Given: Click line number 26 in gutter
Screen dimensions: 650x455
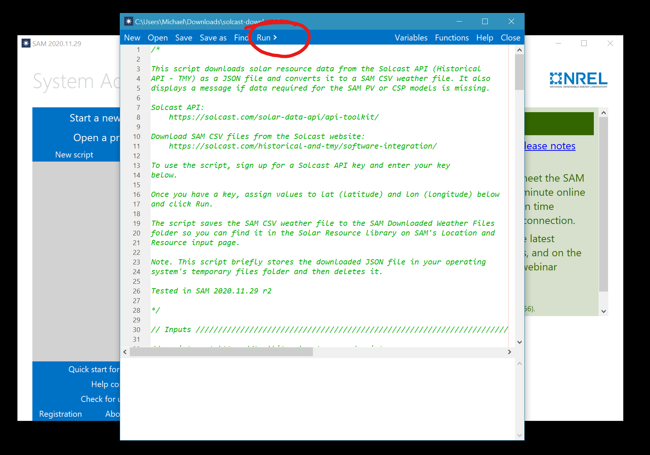Looking at the screenshot, I should 137,291.
